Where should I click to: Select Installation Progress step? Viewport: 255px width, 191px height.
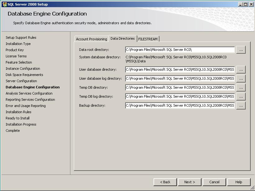pos(21,124)
